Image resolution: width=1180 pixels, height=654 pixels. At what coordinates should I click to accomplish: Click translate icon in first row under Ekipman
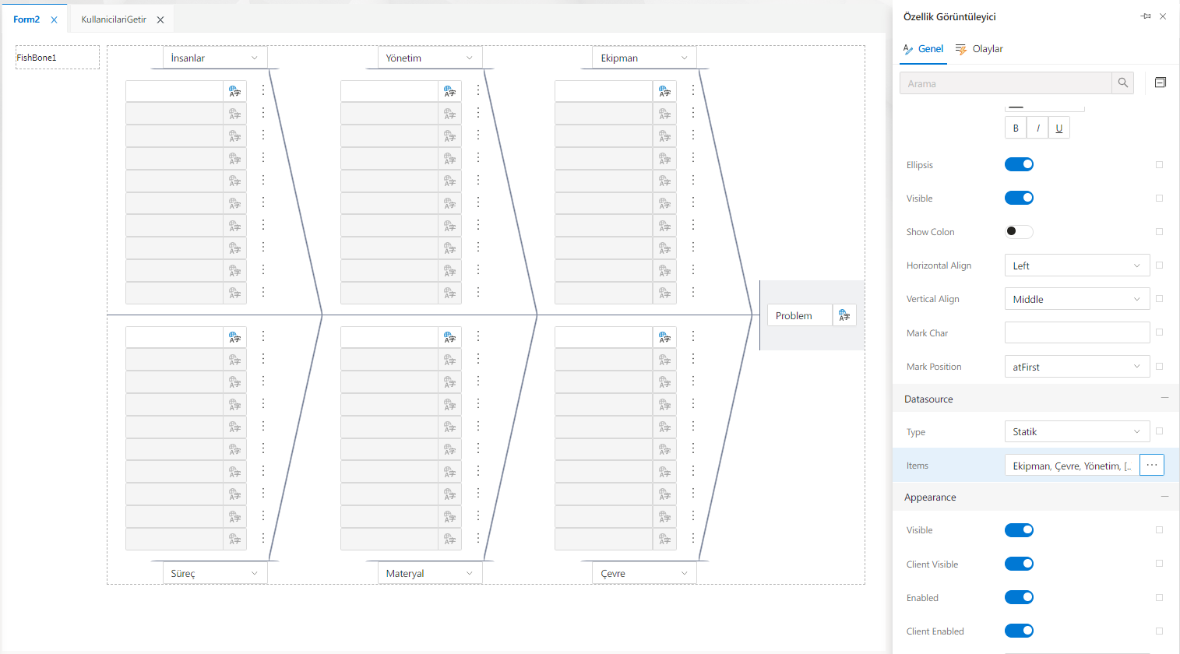point(664,91)
